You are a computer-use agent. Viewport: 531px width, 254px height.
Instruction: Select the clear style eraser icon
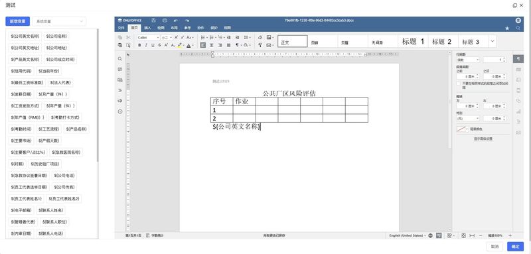tap(260, 37)
